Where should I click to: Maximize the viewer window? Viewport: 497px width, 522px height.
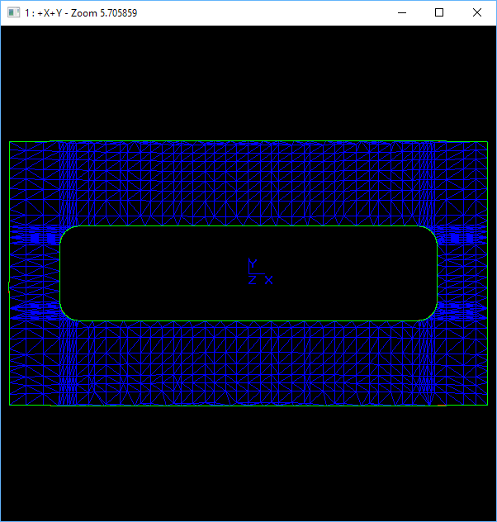pyautogui.click(x=439, y=12)
